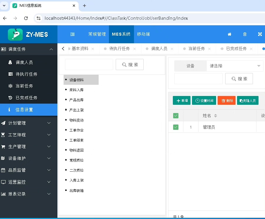
Task: Select 来料入库 in the task list
Action: tap(77, 90)
